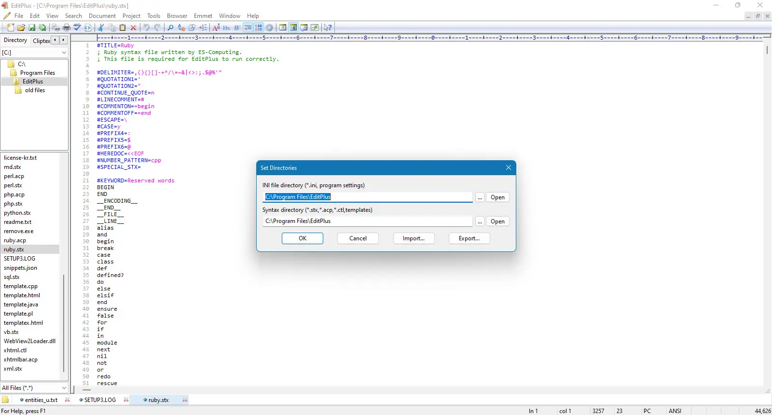Save the current file via toolbar

point(32,28)
